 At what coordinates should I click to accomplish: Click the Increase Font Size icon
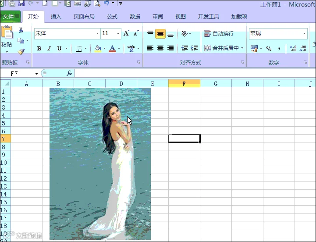(127, 33)
